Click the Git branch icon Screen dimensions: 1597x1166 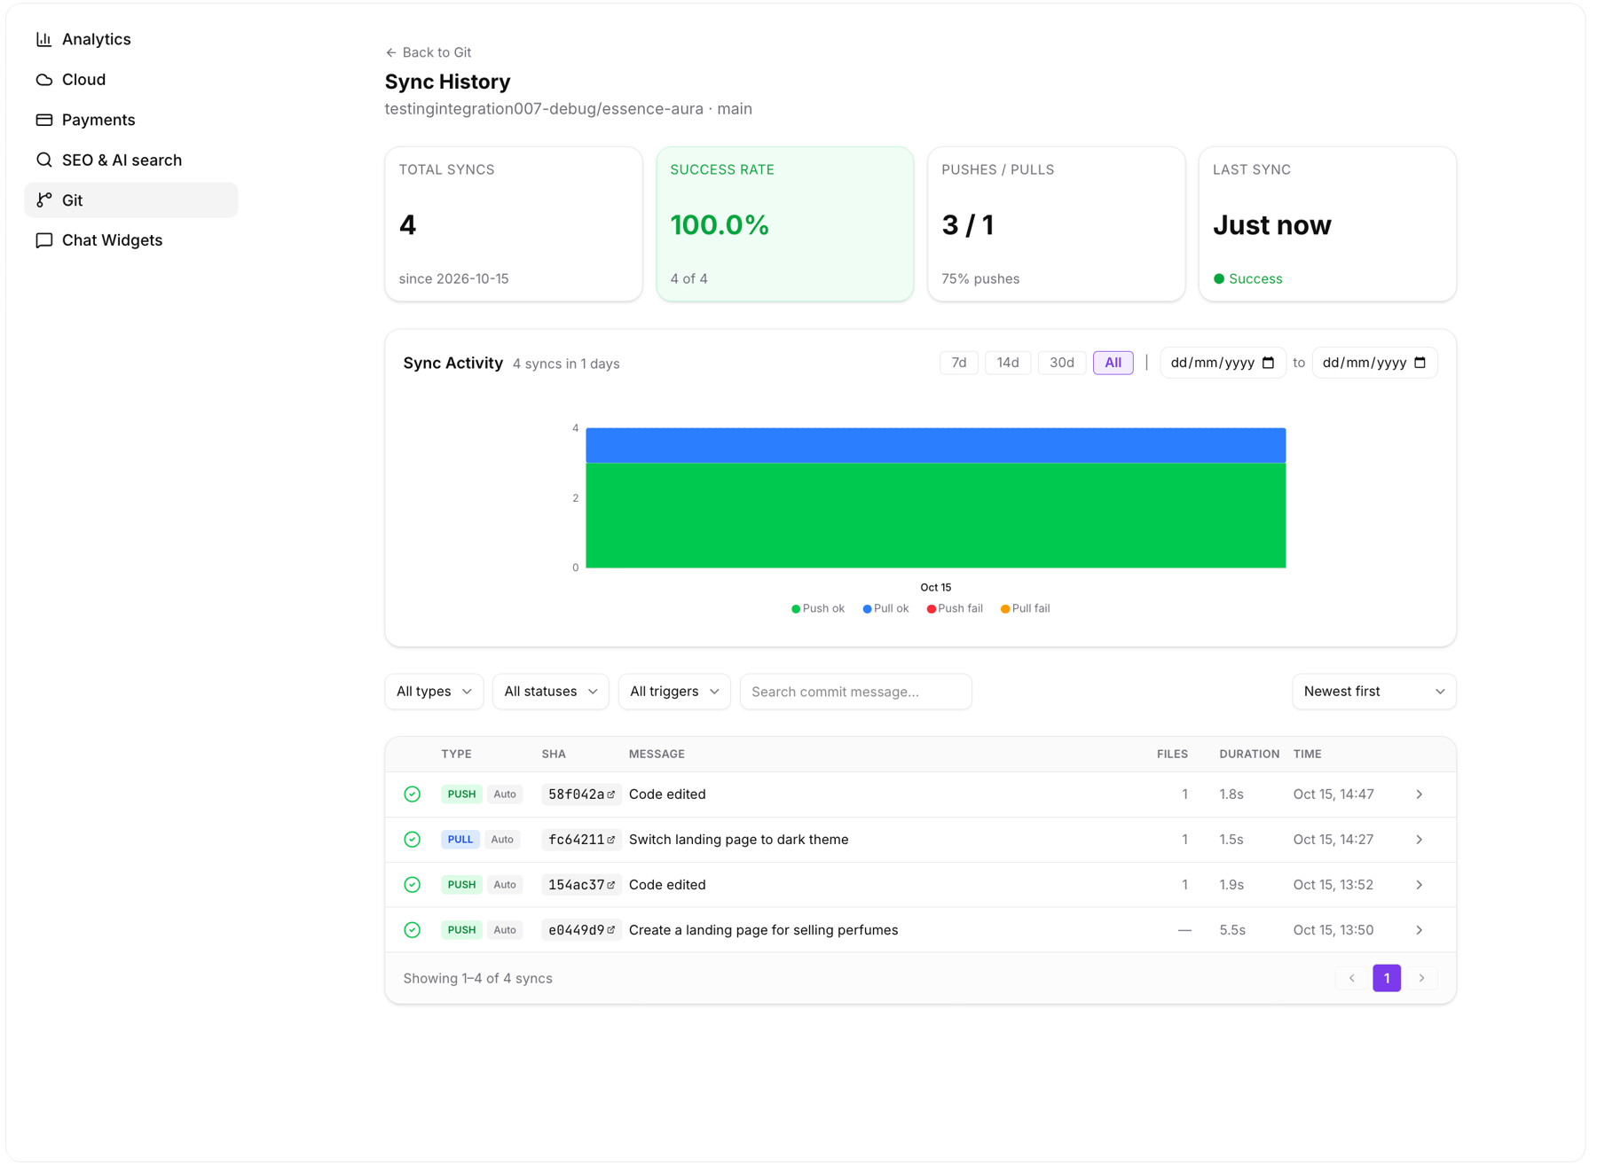coord(43,200)
